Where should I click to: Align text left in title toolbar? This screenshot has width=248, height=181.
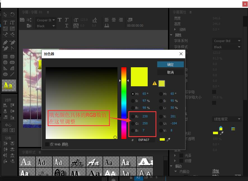tap(106, 20)
